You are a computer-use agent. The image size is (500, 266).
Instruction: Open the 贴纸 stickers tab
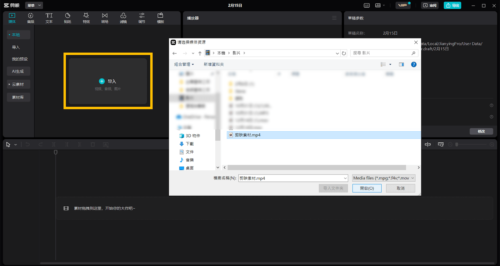tap(67, 18)
